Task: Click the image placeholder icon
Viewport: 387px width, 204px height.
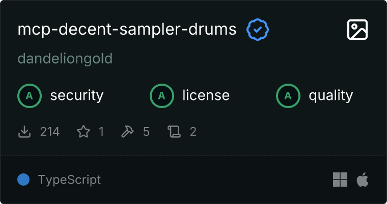Action: point(357,30)
